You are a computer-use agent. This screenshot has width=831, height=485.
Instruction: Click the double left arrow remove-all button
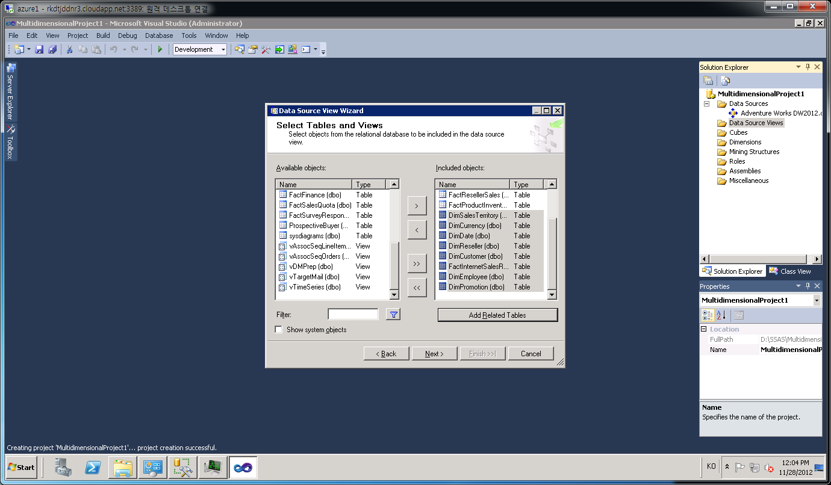pyautogui.click(x=417, y=288)
